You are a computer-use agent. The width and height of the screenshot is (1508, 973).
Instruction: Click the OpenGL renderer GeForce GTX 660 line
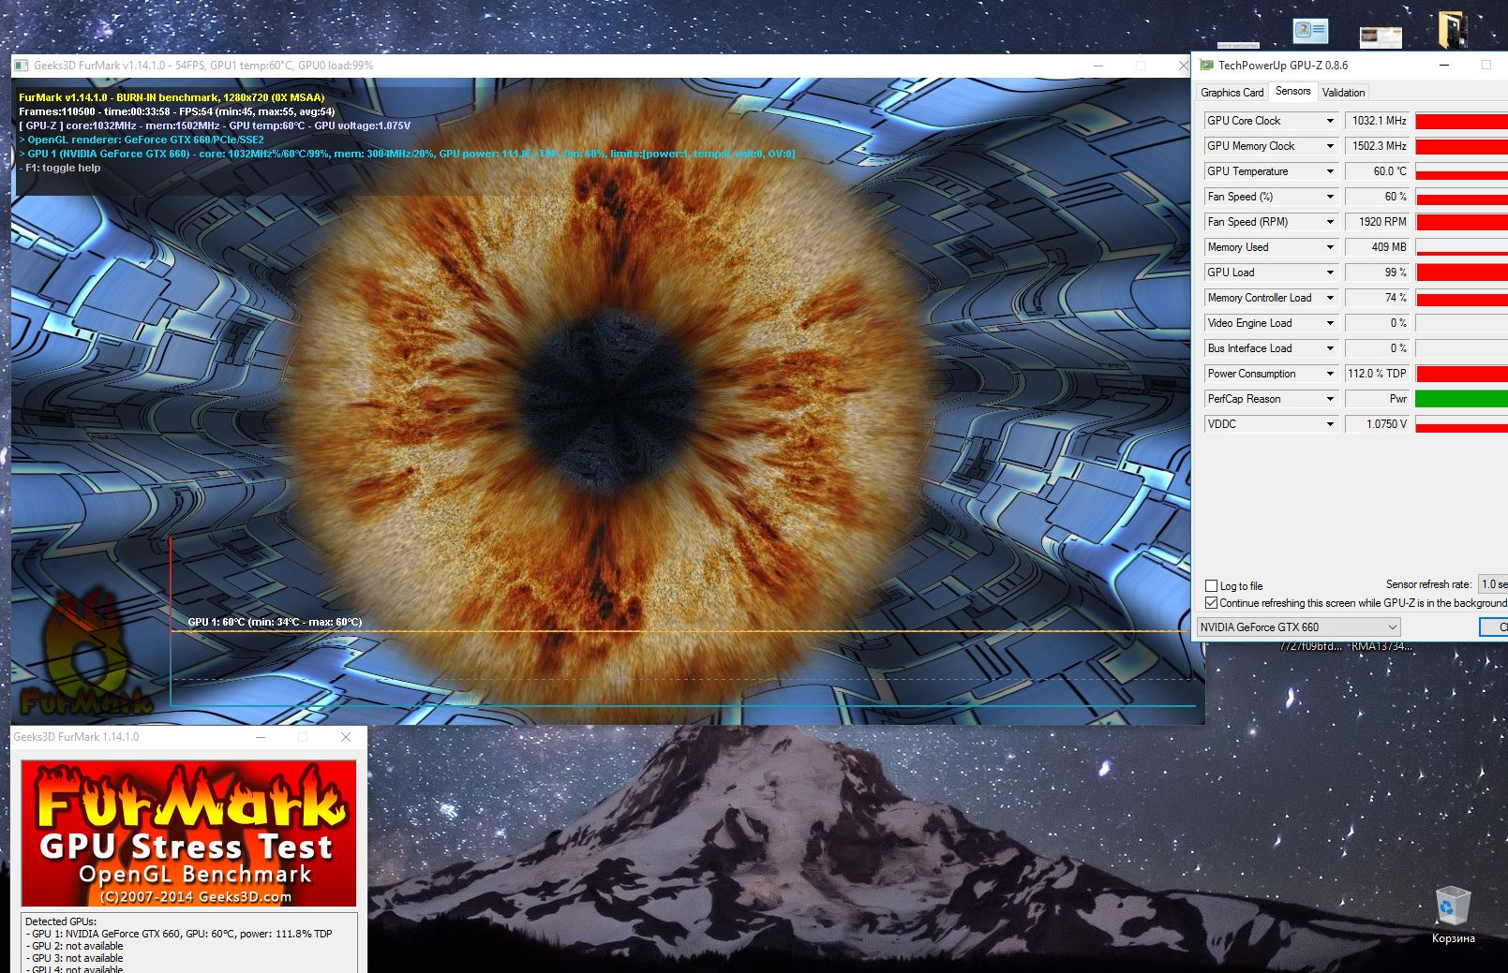[x=142, y=140]
